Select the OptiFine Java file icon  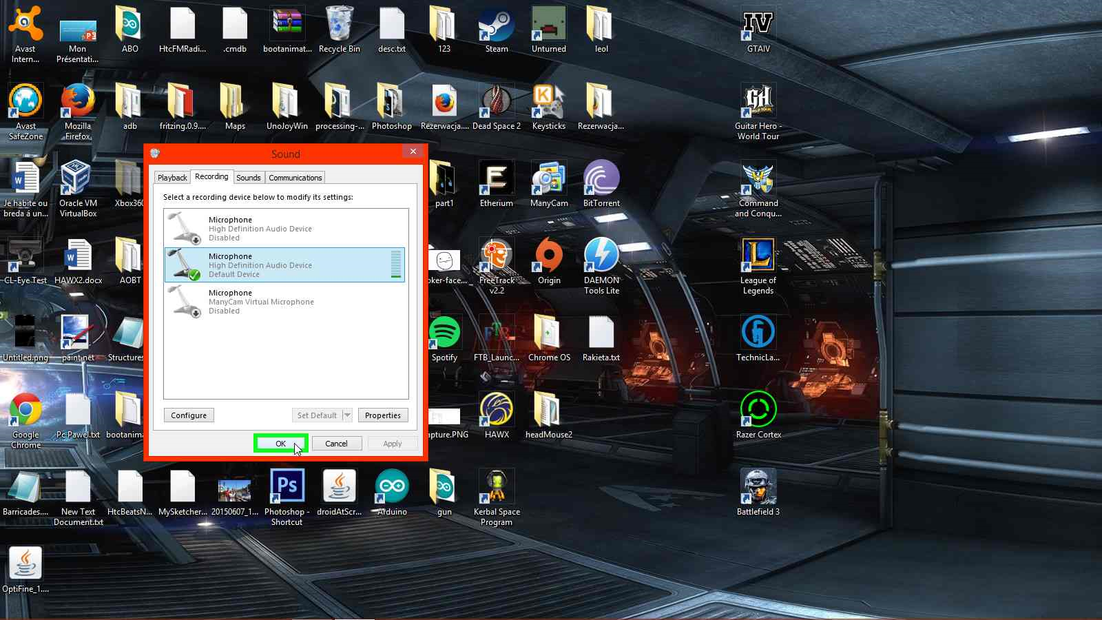[x=25, y=569]
